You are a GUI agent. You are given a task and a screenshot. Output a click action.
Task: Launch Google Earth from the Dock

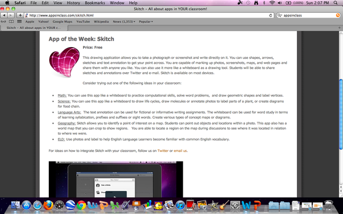pos(70,205)
